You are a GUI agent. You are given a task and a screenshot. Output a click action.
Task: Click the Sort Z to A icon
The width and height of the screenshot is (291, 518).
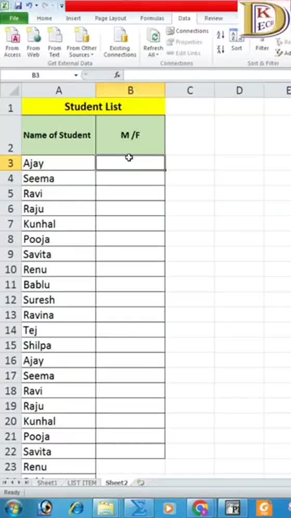pos(220,49)
